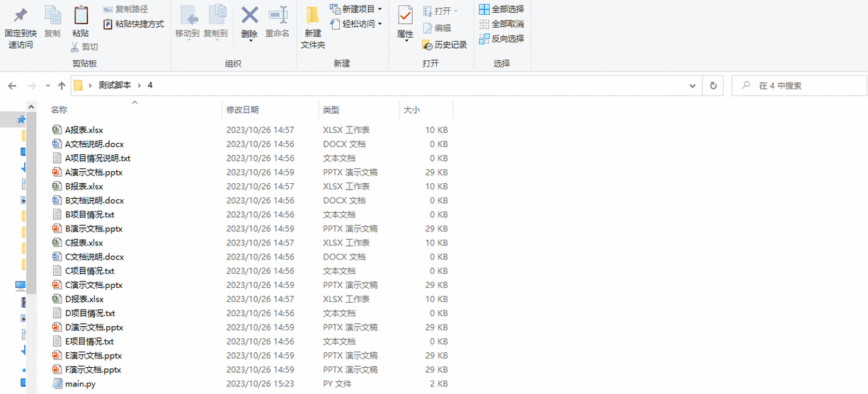
Task: Click the 重命名 icon
Action: click(x=278, y=15)
